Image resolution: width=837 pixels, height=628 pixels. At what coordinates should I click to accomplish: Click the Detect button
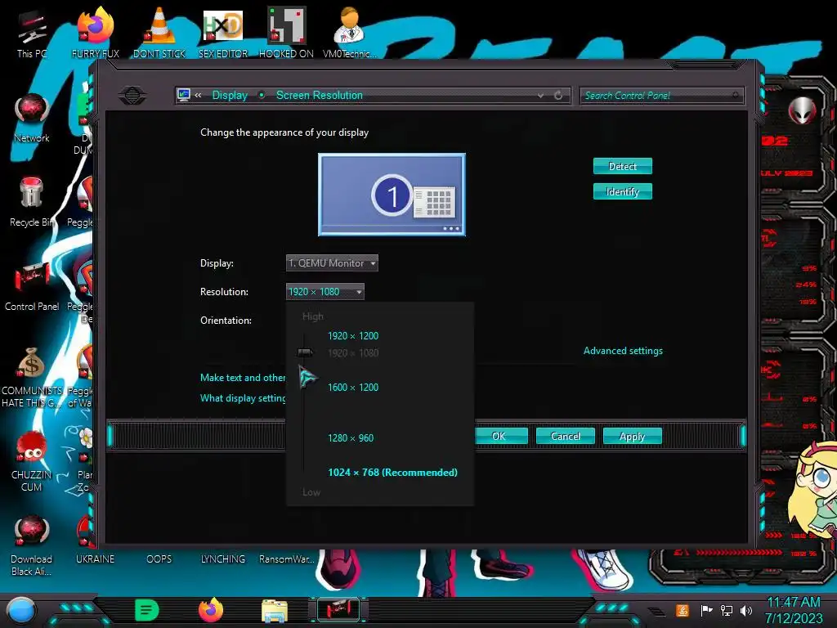(622, 167)
